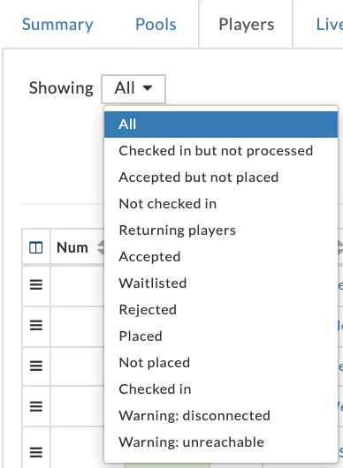
Task: Open the Pools tab
Action: (156, 25)
